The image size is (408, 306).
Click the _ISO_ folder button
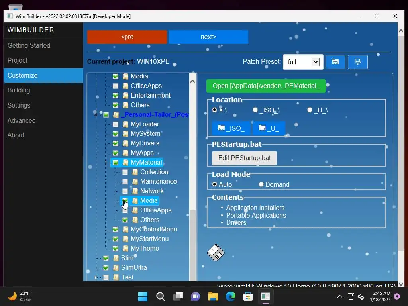point(231,128)
